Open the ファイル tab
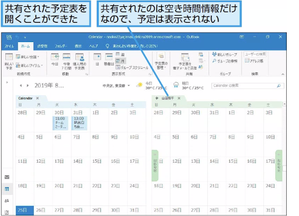Viewport: 299px width, 216px height. [9, 46]
